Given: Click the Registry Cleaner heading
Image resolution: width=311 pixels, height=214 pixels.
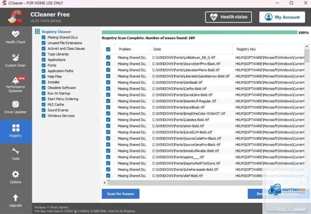Looking at the screenshot, I should point(56,31).
